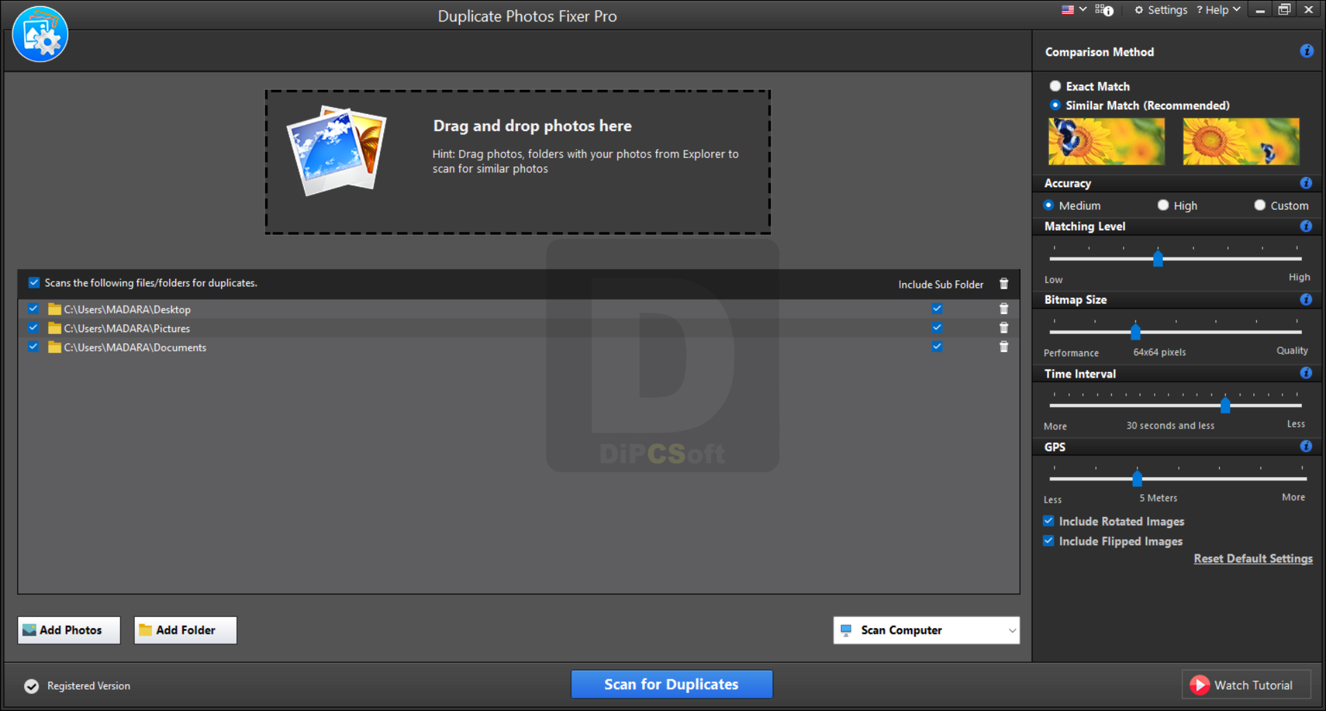Screen dimensions: 1326x711
Task: Minimize the application window
Action: click(x=1260, y=10)
